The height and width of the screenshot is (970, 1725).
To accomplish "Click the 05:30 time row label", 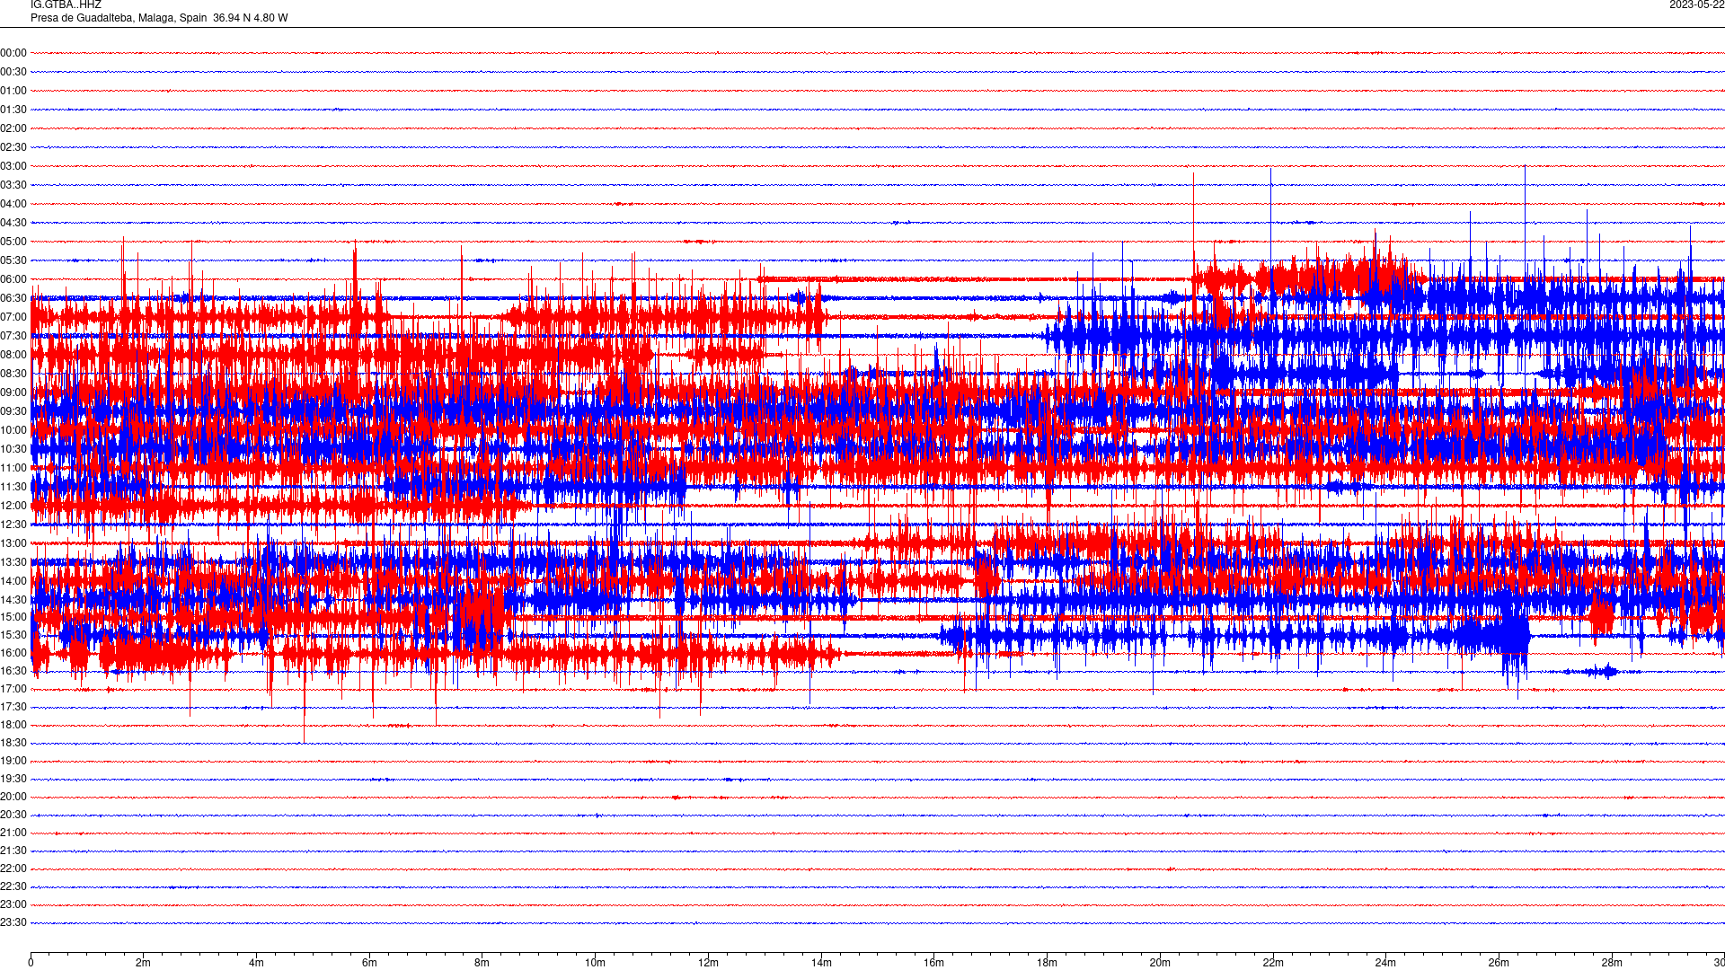I will point(13,260).
